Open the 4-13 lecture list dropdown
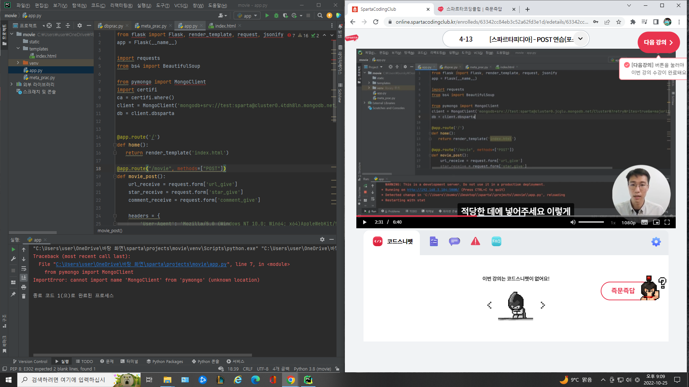 point(580,39)
